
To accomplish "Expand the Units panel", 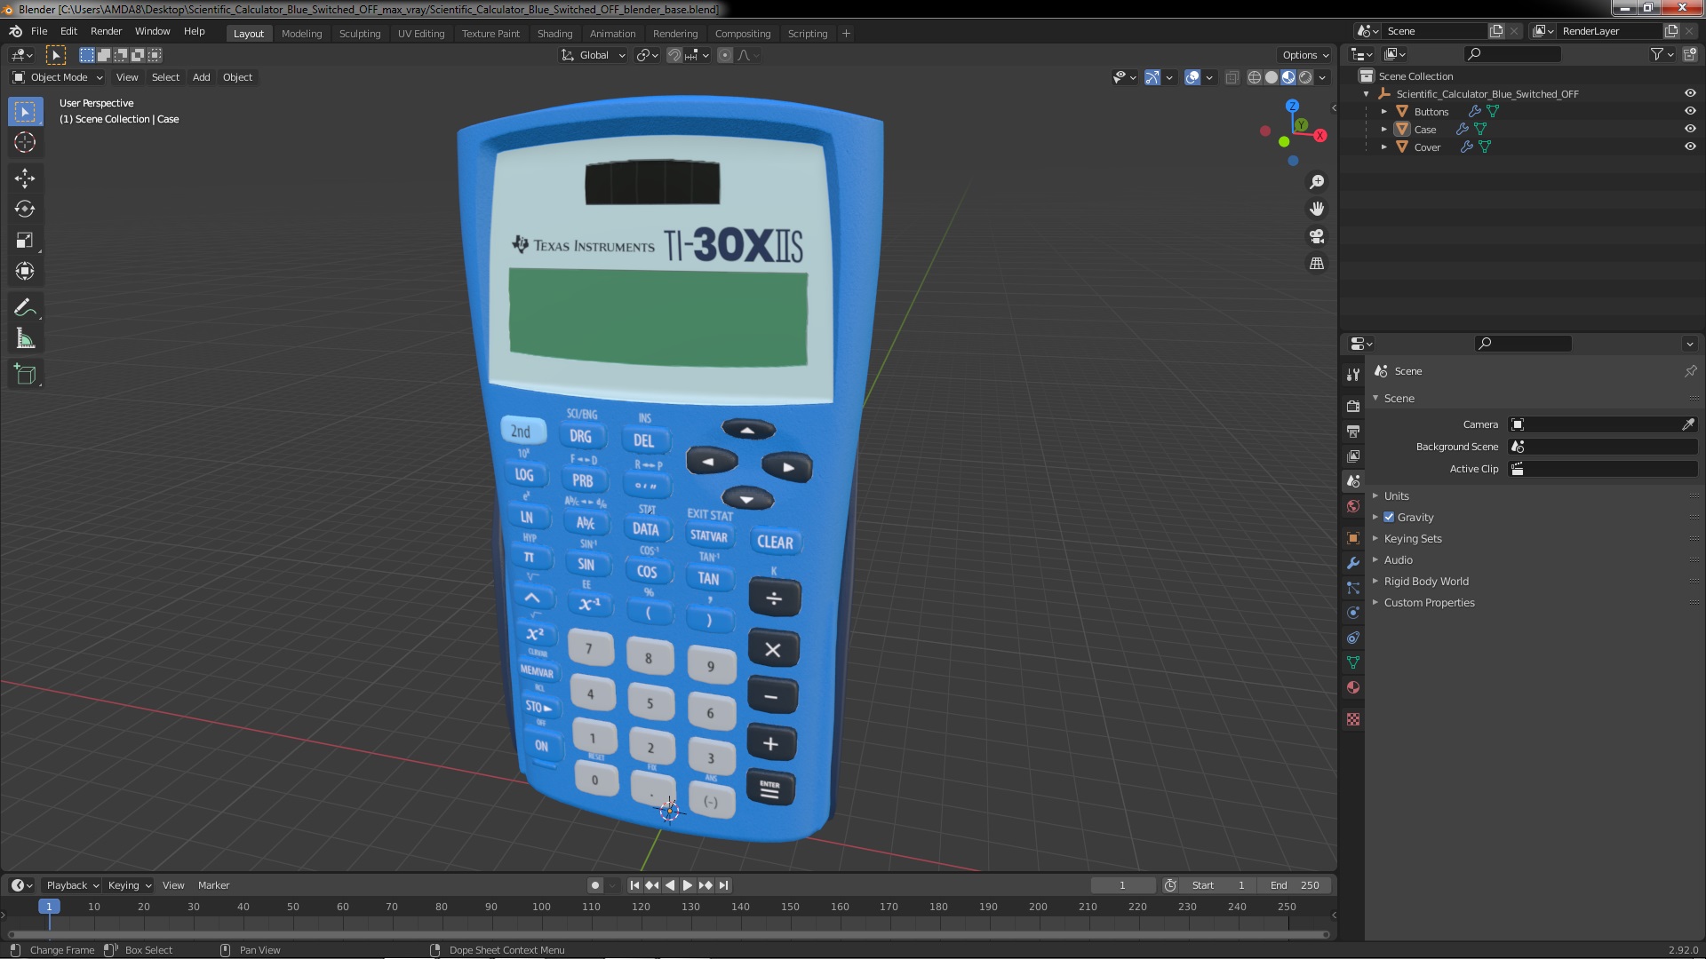I will pyautogui.click(x=1396, y=495).
